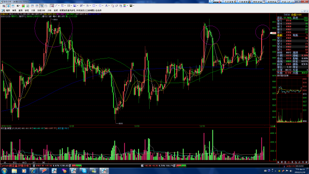The height and width of the screenshot is (174, 309).
Task: Click the 12/29 date marker on the time axis
Action: point(137,126)
